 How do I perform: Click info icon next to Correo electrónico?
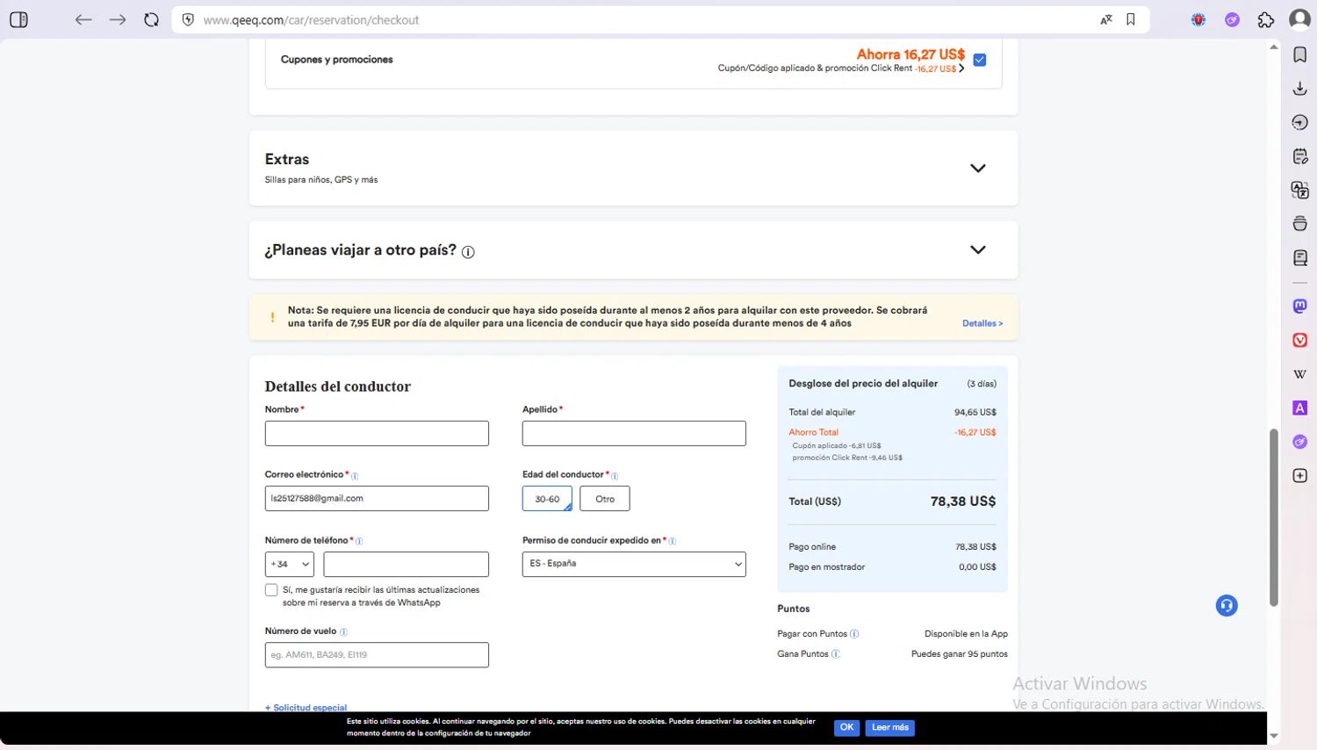pyautogui.click(x=355, y=476)
